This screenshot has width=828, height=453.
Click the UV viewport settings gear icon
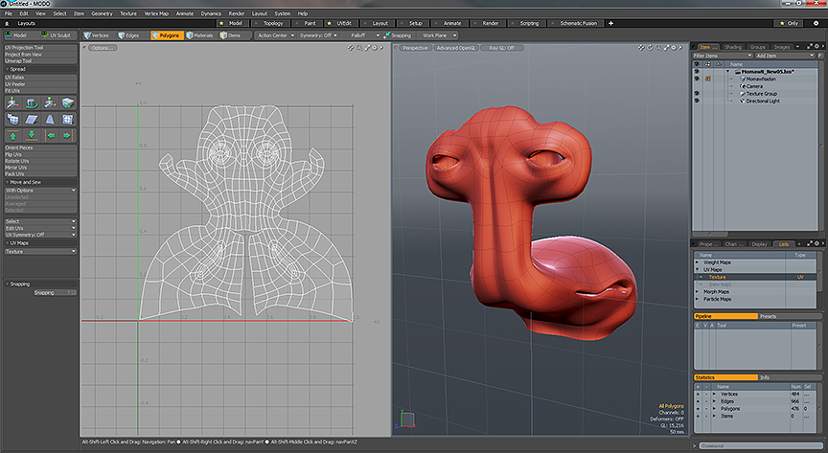[375, 48]
